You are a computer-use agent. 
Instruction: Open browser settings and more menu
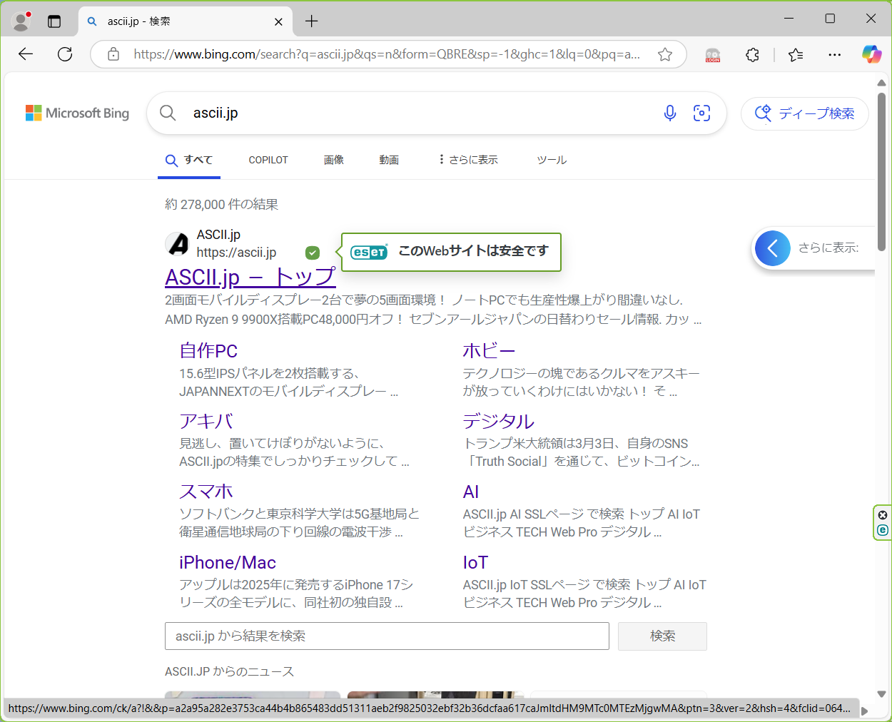[x=834, y=55]
